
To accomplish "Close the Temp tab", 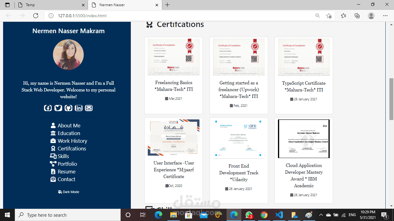I will 83,5.
